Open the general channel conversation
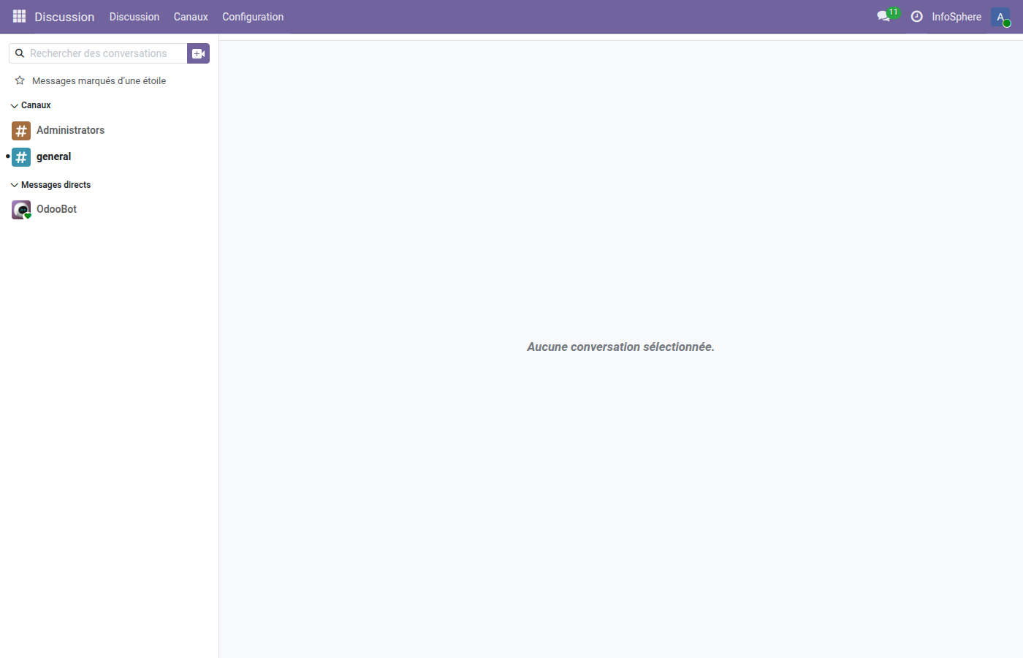This screenshot has width=1023, height=658. (54, 156)
